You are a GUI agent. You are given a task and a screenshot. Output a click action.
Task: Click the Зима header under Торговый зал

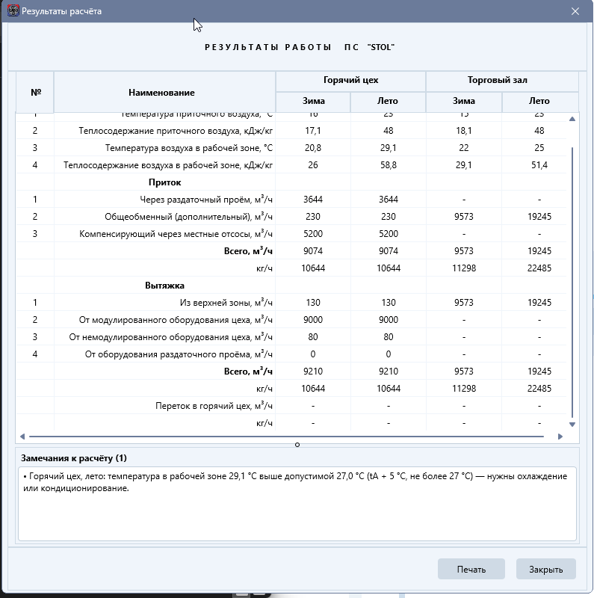point(463,101)
